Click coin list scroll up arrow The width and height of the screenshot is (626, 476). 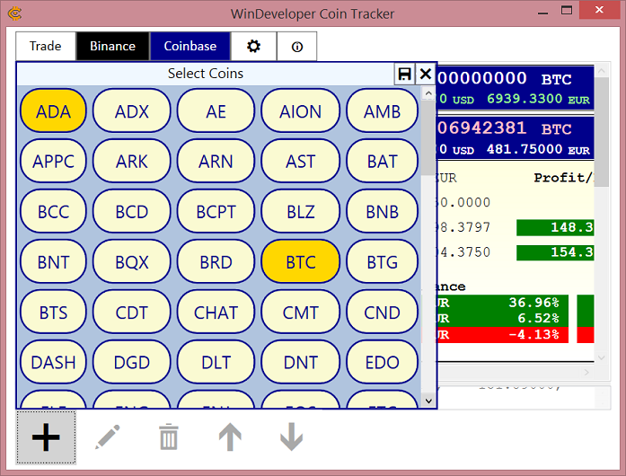tap(428, 93)
